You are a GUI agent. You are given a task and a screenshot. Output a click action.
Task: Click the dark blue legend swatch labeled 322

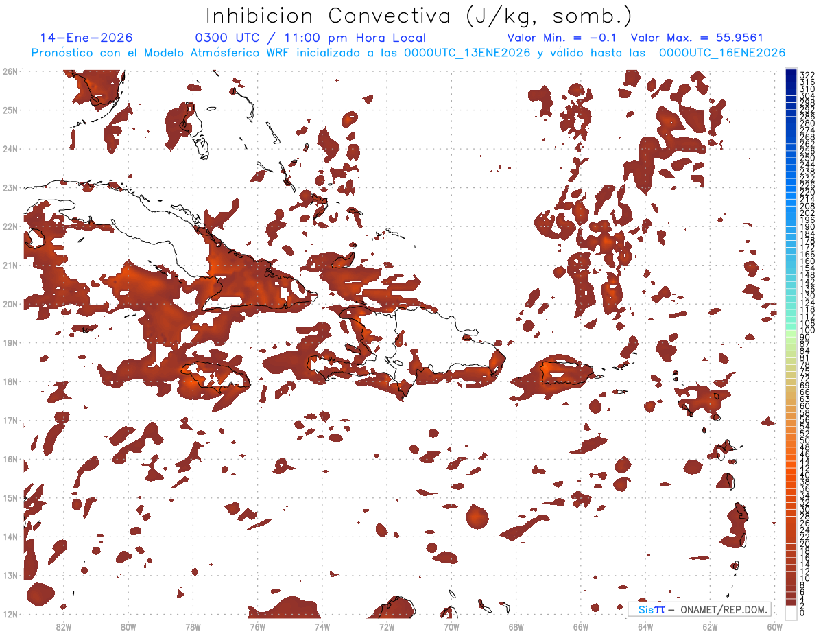tap(791, 72)
